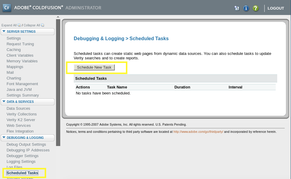Collapse the Server Settings section
291x179 pixels.
coord(4,31)
